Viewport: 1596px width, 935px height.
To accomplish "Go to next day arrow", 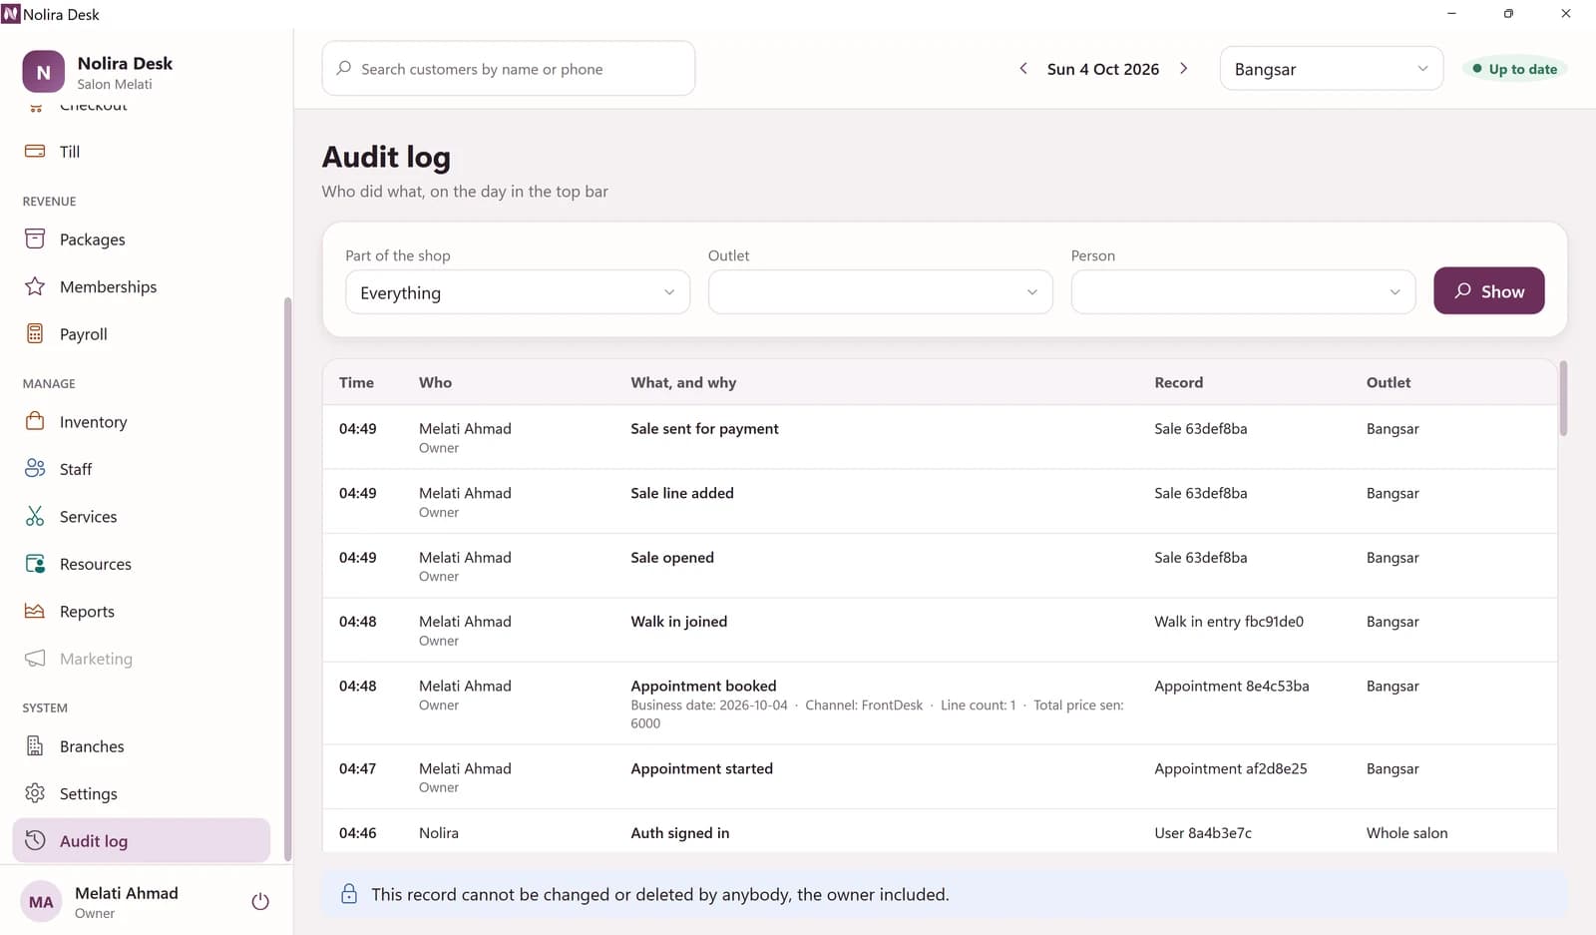I will [1184, 69].
